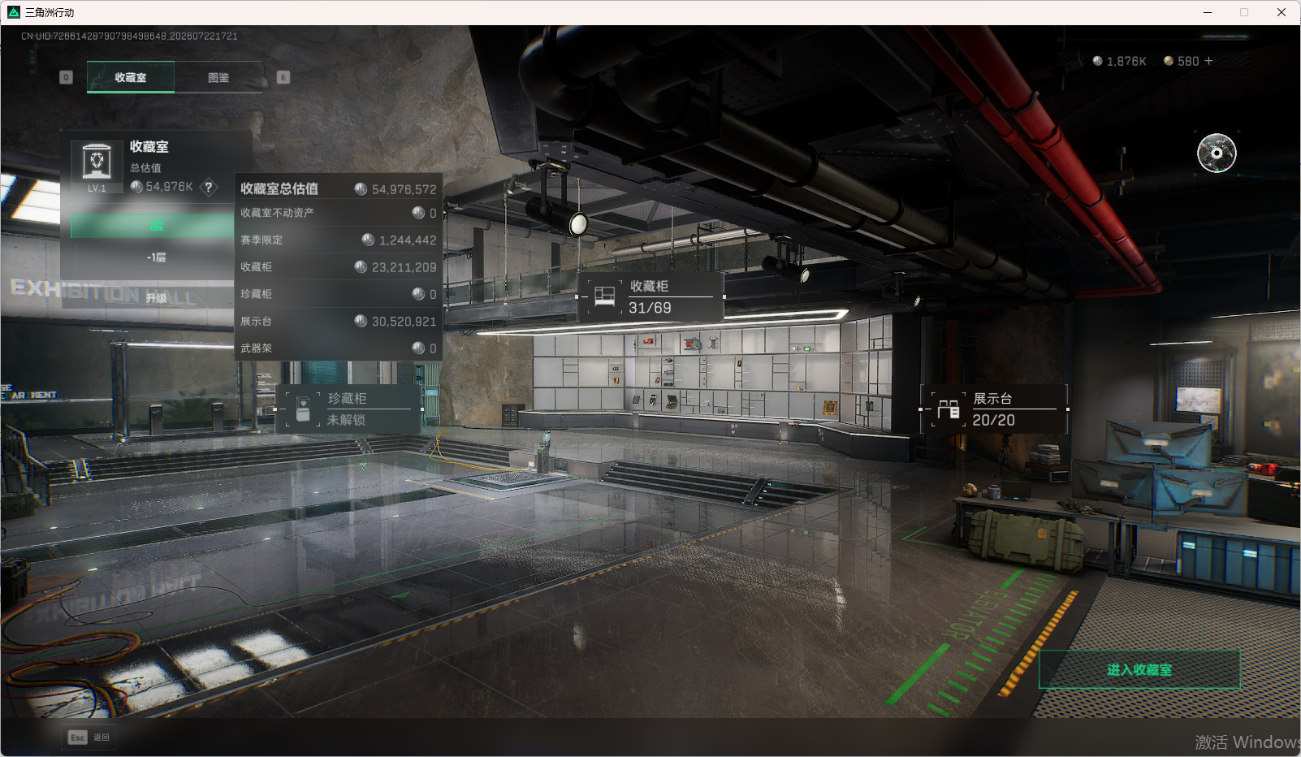
Task: Click the coin icon beside 1,244,442
Action: (x=368, y=240)
